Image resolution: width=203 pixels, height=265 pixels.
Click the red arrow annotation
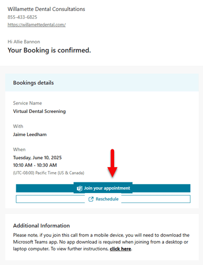click(113, 163)
